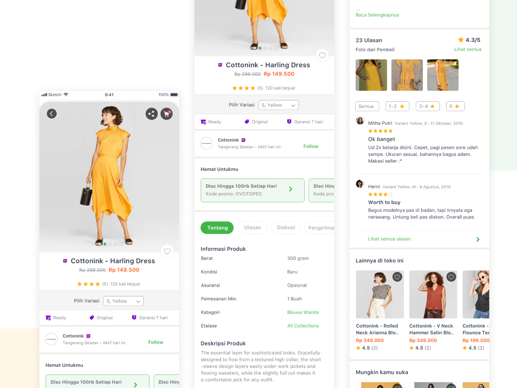Toggle favorite heart on V Neck Hammer Satin blouse
Image resolution: width=517 pixels, height=388 pixels.
(451, 277)
